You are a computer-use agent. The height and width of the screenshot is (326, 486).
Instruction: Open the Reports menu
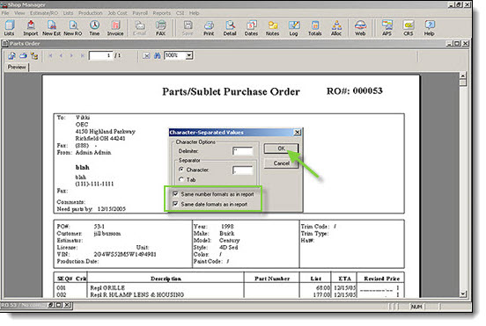(x=162, y=13)
